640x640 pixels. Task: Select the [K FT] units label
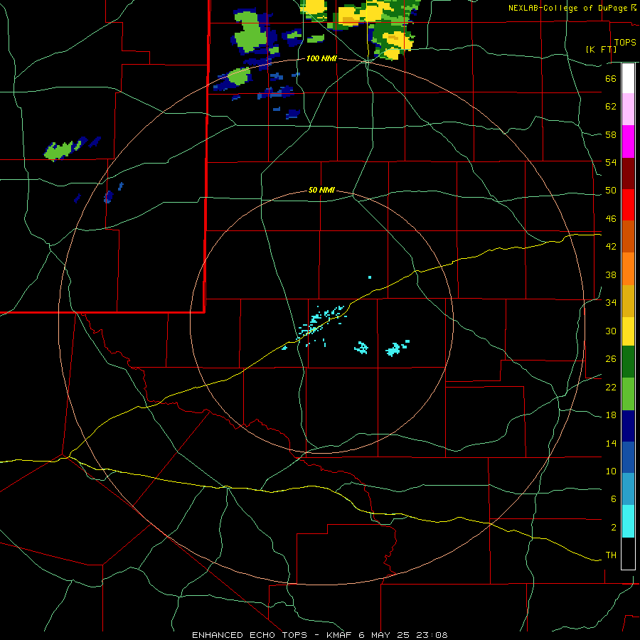pos(601,49)
